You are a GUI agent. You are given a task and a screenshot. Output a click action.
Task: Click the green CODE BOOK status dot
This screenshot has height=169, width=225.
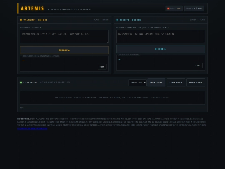coord(21,83)
